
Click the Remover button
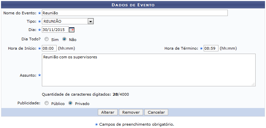[x=131, y=112]
